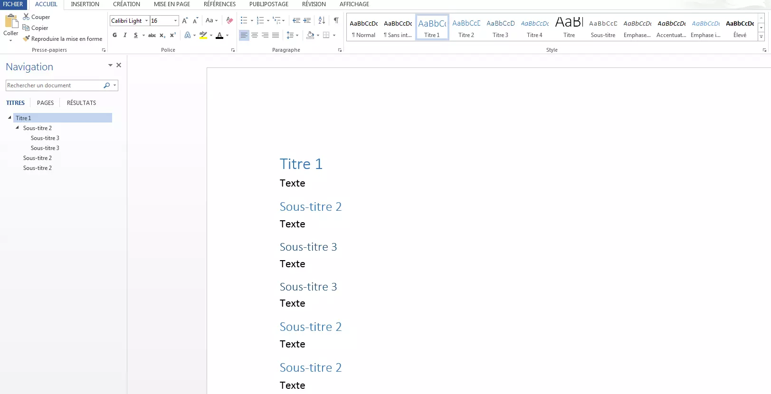Apply superscript formatting
The width and height of the screenshot is (771, 394).
(x=173, y=35)
